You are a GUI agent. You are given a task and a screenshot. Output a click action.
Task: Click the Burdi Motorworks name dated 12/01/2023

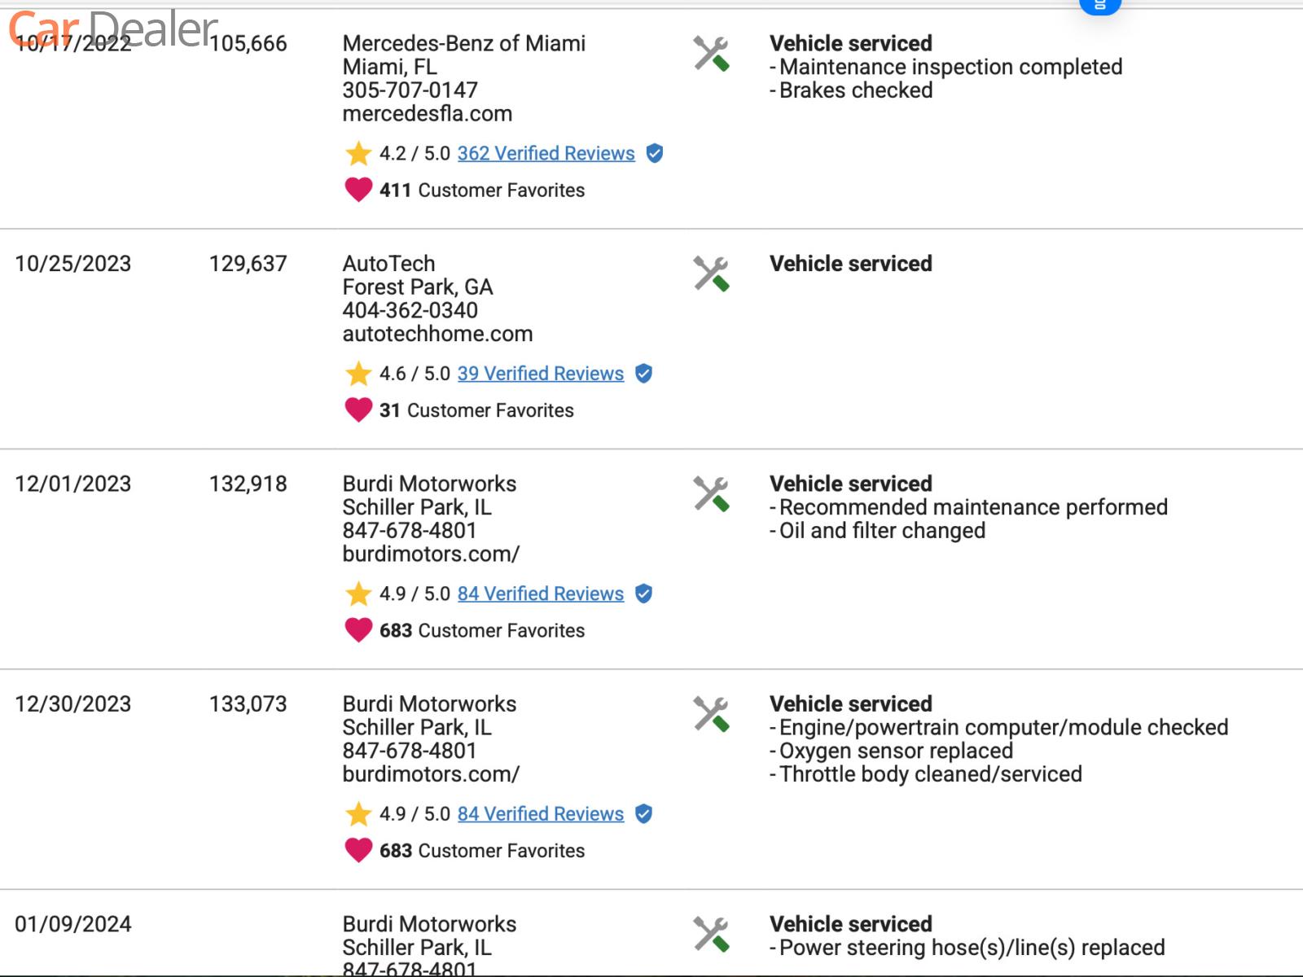[429, 484]
